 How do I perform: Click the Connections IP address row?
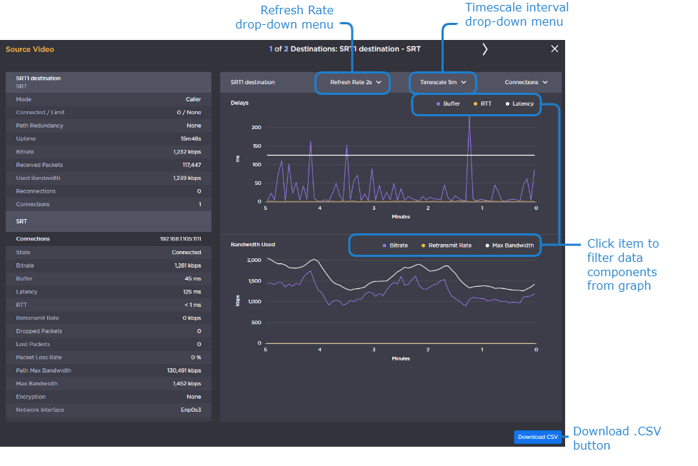point(109,239)
